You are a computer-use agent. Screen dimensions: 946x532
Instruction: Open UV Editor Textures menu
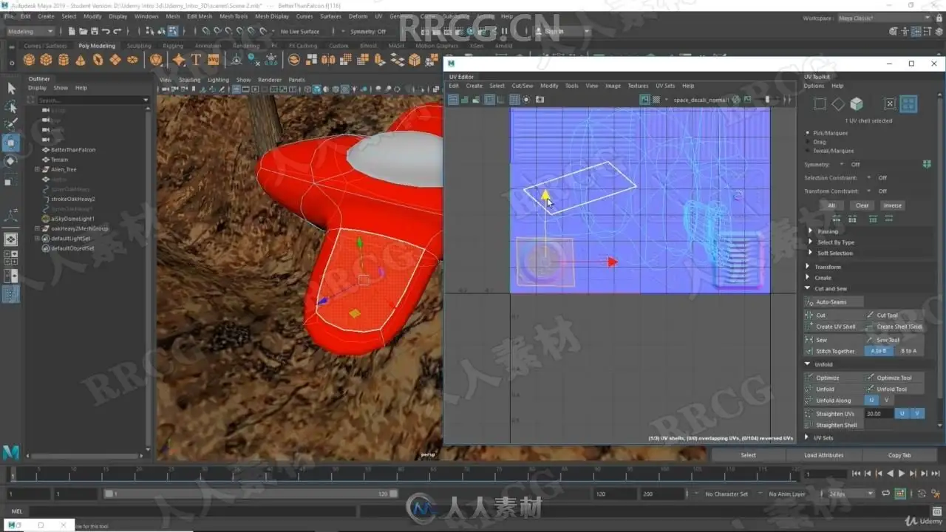pos(638,86)
